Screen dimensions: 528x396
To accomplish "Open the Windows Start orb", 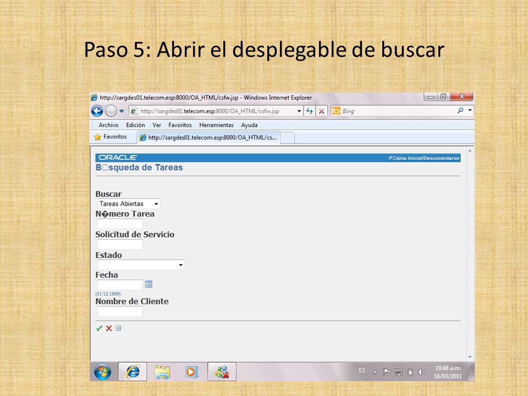I will (x=103, y=371).
